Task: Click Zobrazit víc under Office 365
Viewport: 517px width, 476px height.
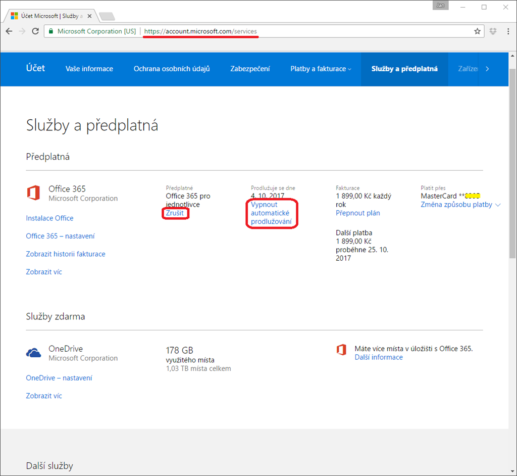Action: (44, 272)
